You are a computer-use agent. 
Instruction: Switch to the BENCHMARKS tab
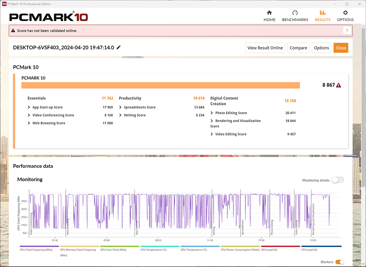(295, 20)
